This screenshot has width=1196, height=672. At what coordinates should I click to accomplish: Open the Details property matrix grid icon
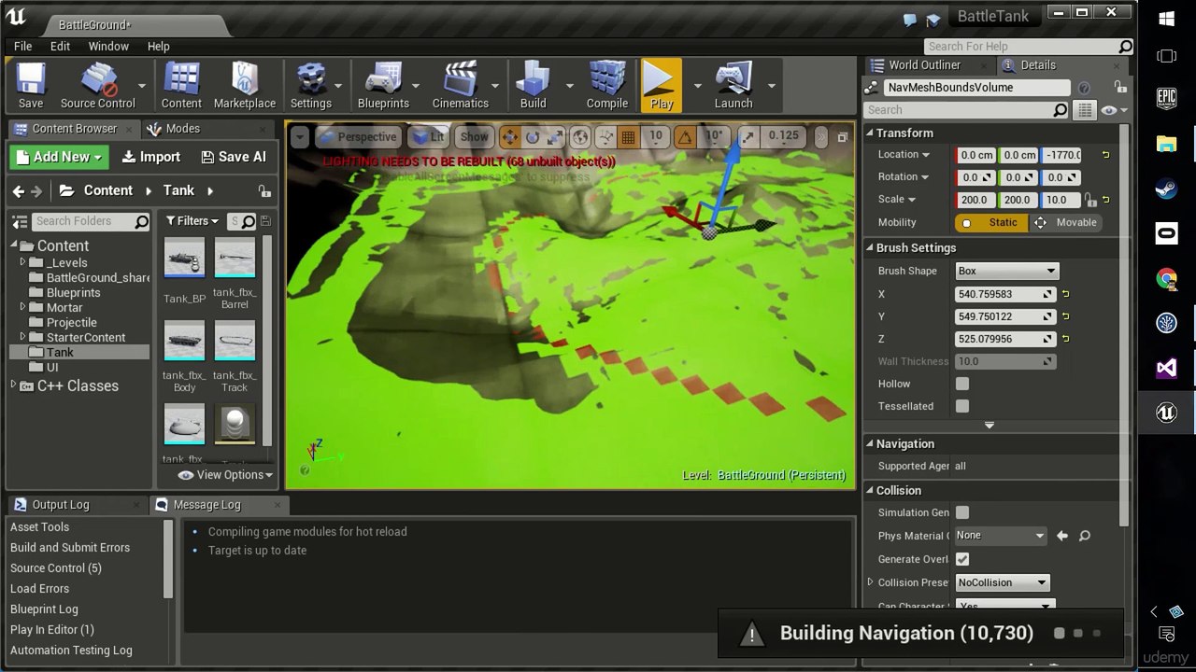tap(1084, 110)
